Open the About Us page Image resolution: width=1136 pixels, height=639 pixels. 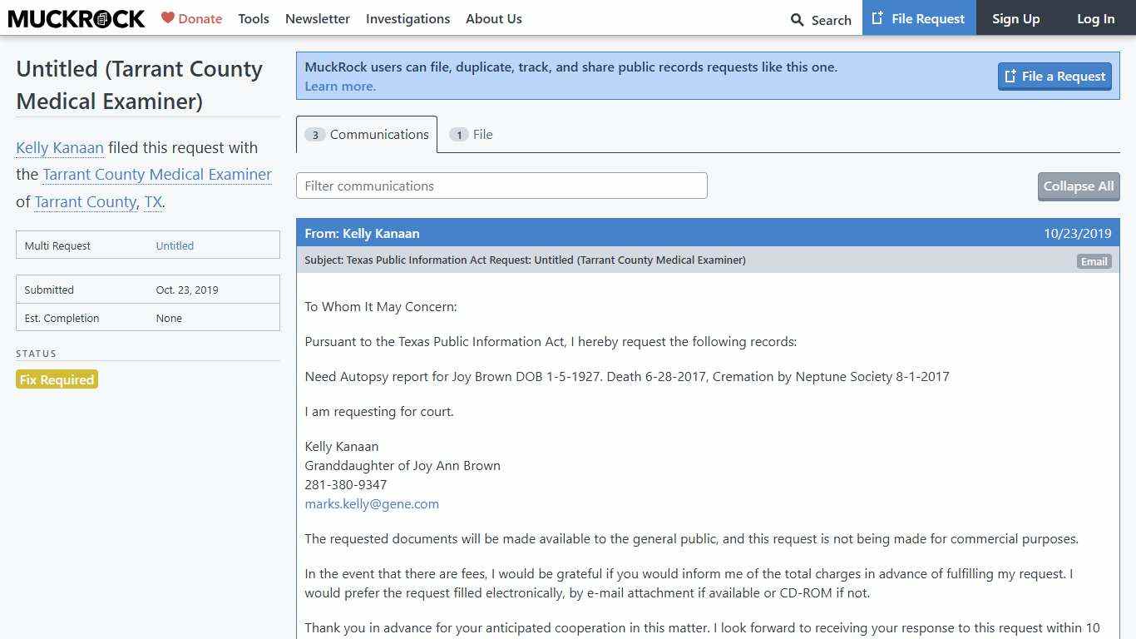493,18
